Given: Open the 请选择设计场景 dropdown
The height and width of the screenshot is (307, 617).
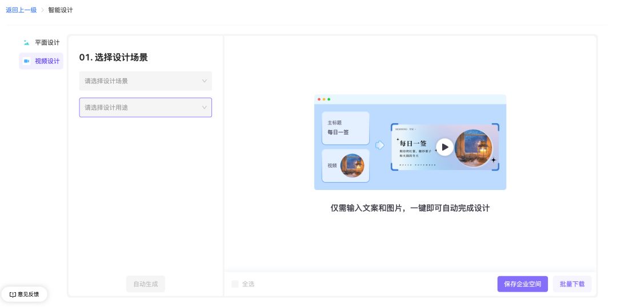Looking at the screenshot, I should click(x=146, y=81).
